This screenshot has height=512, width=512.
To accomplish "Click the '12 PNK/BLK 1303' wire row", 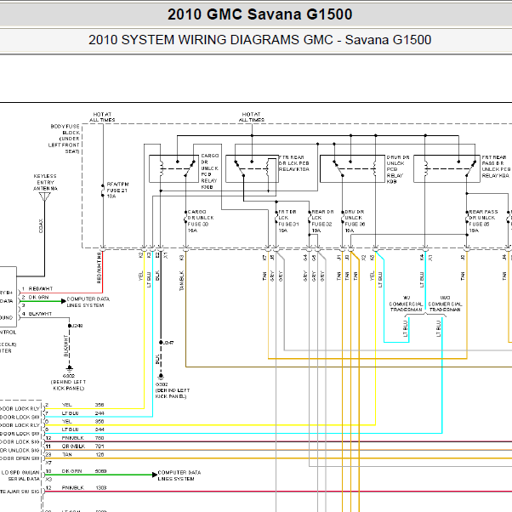I will (76, 488).
